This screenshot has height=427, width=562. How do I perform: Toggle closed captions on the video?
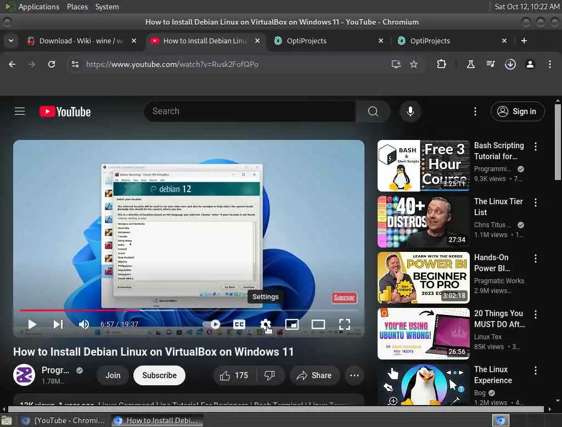point(239,324)
